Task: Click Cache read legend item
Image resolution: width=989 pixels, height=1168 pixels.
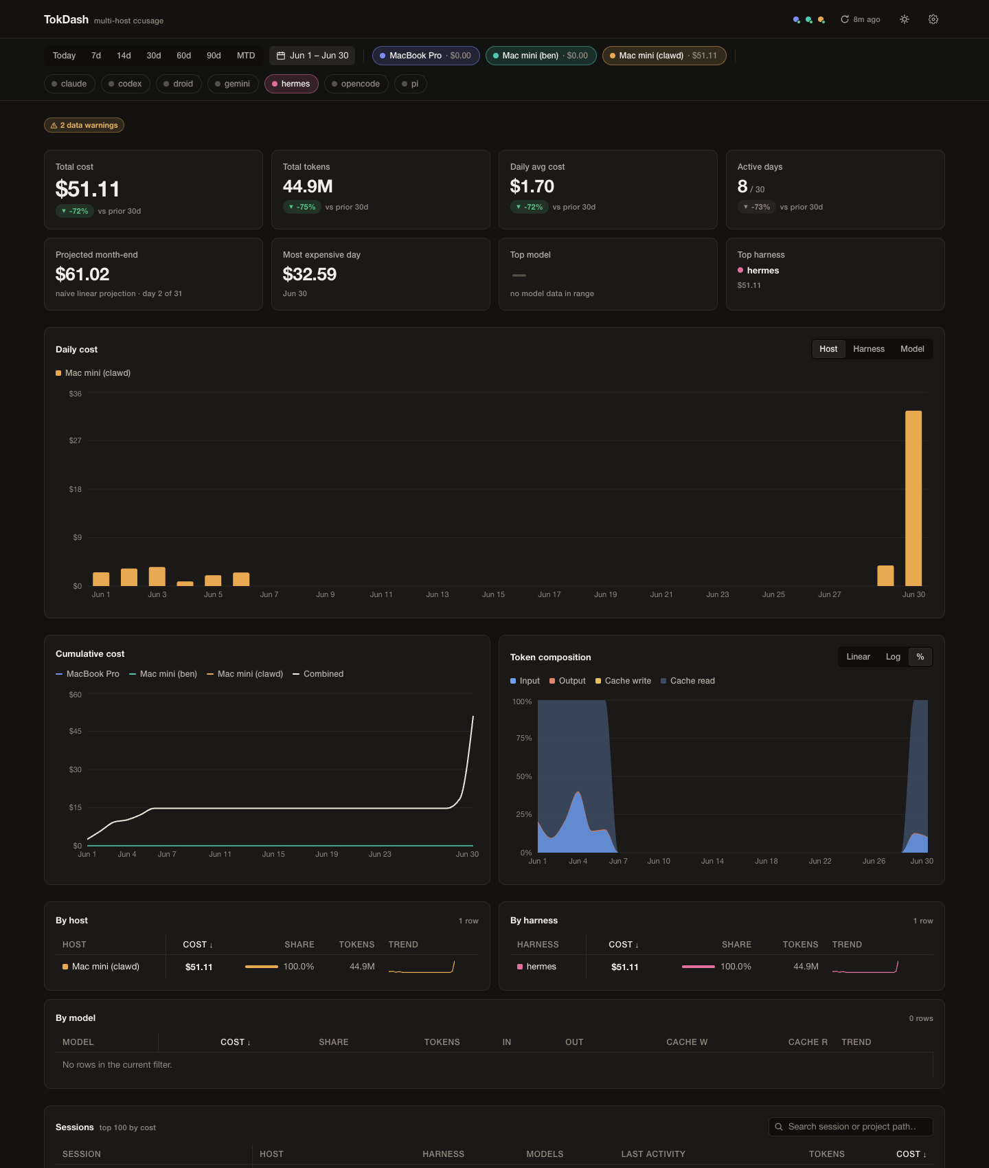Action: 687,681
